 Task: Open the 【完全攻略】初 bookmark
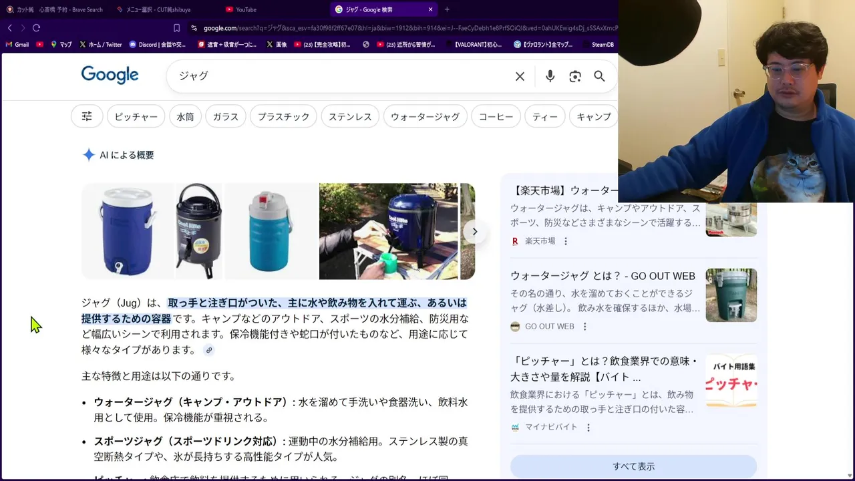coord(322,45)
